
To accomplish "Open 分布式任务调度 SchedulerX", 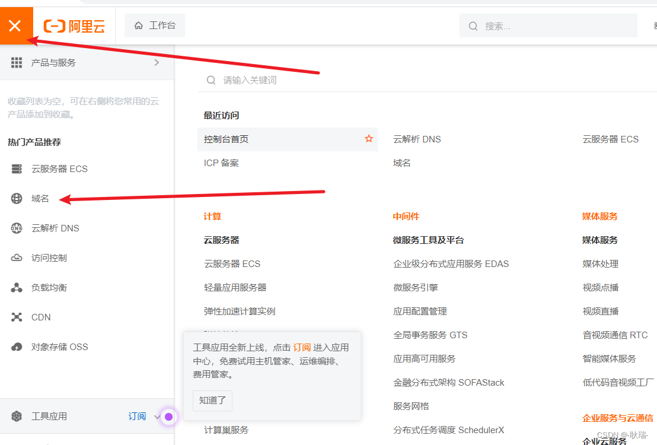I will 448,430.
